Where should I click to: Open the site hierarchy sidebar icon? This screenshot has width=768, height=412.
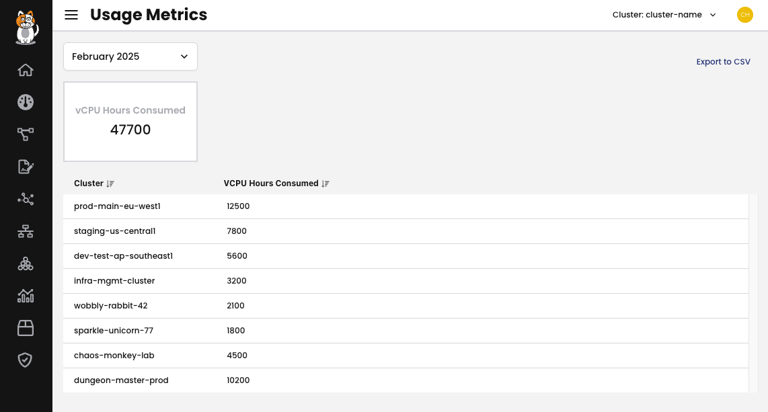point(26,231)
